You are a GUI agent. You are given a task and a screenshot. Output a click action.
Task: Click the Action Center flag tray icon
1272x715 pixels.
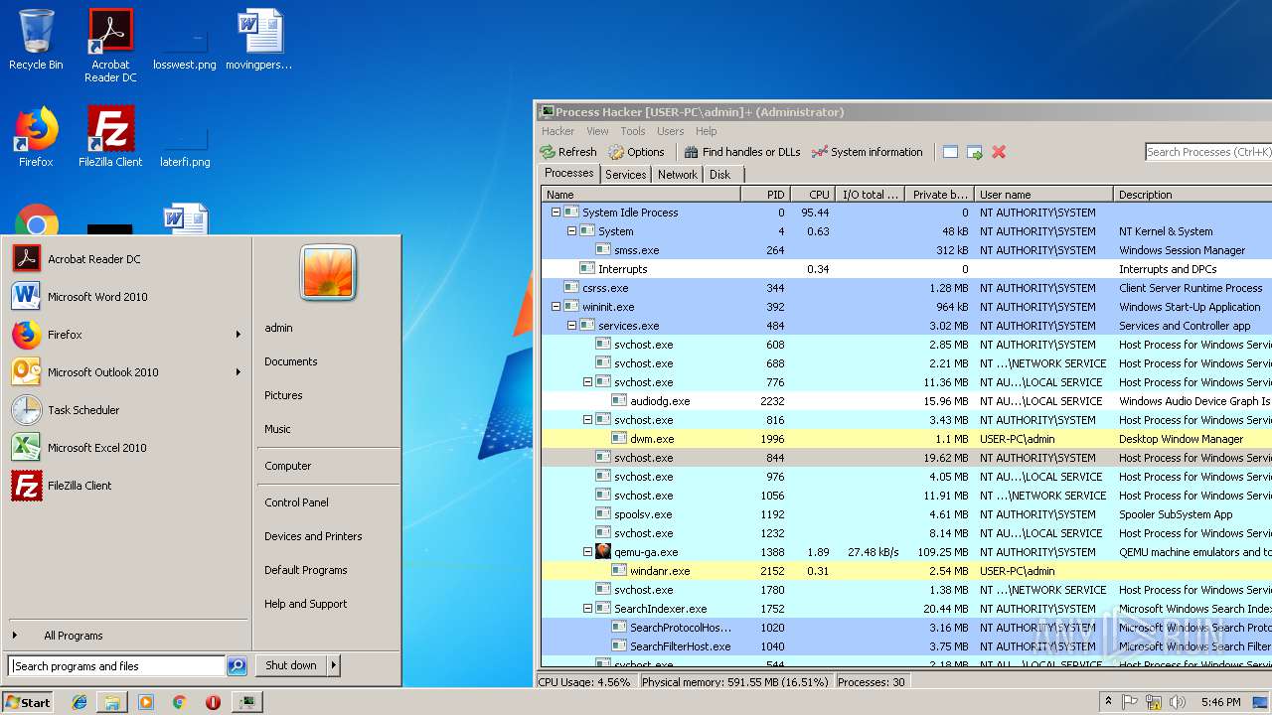pyautogui.click(x=1132, y=702)
